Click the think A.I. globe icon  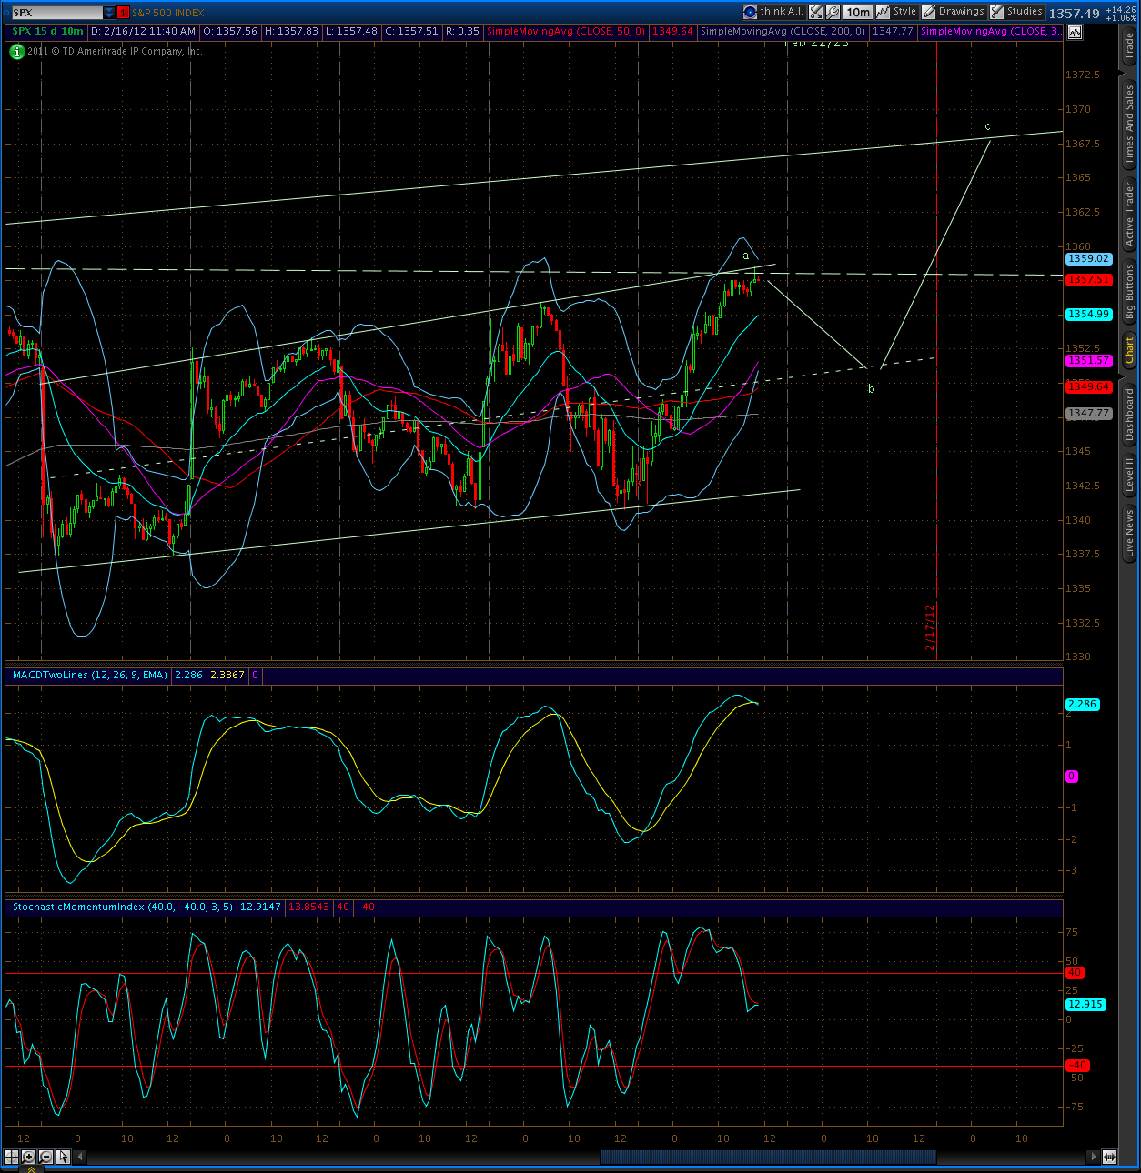(750, 12)
